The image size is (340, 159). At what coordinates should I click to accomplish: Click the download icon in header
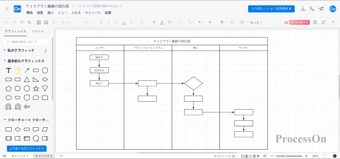coord(303,9)
